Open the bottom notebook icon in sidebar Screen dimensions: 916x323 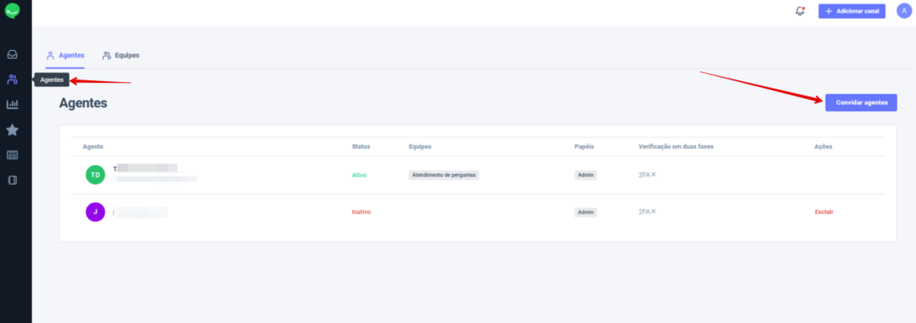point(13,180)
